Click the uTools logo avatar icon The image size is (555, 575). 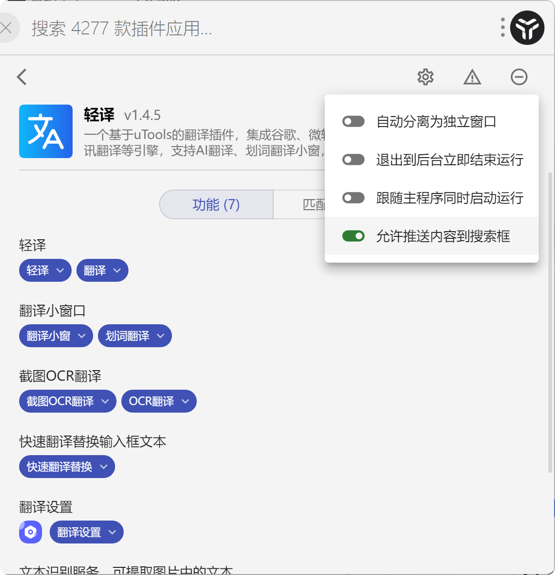pos(527,28)
